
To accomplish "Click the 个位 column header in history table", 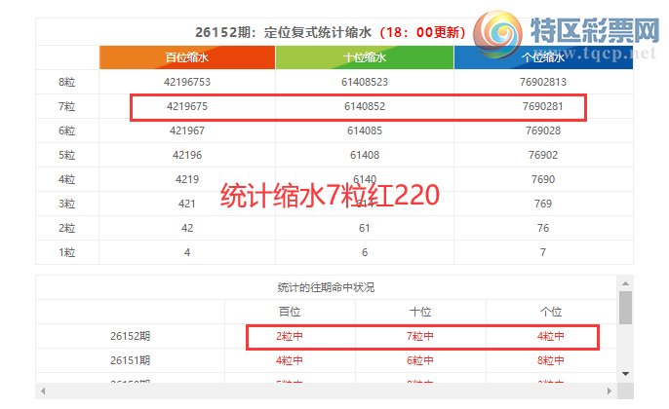I will [551, 312].
